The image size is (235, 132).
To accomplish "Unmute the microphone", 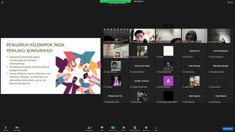I will coord(6,128).
